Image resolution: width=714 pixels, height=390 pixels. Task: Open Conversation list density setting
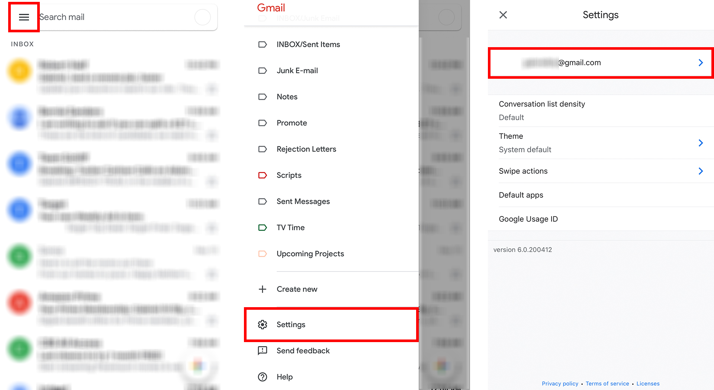click(x=601, y=111)
